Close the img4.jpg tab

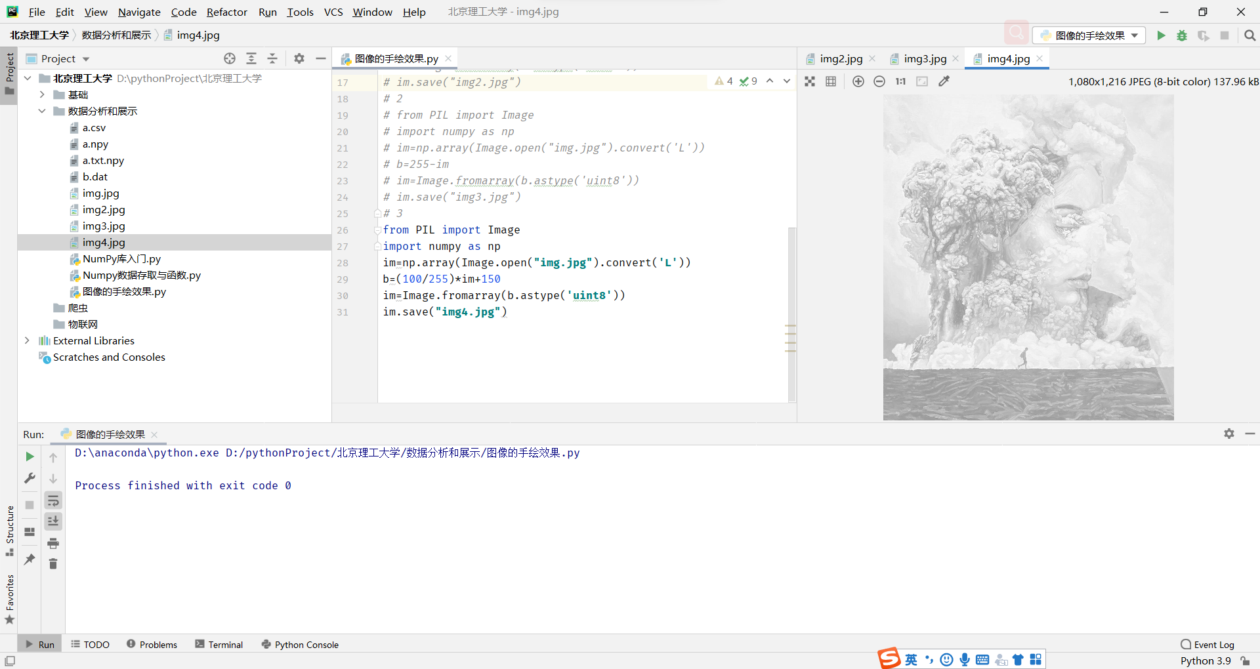pyautogui.click(x=1039, y=58)
